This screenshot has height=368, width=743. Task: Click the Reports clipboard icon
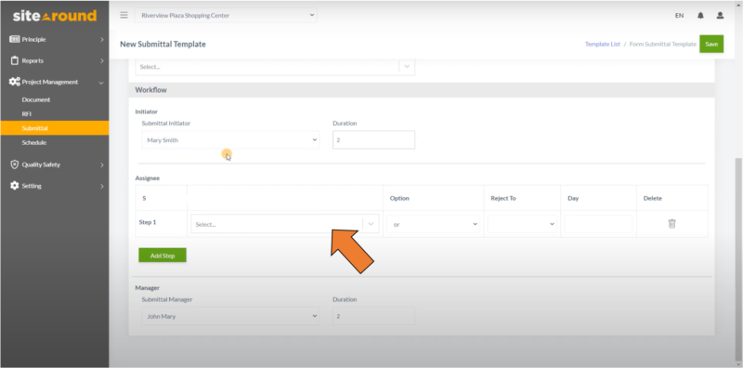click(x=15, y=60)
